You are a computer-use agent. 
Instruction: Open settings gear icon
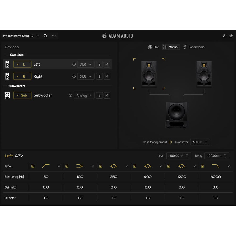click(231, 36)
